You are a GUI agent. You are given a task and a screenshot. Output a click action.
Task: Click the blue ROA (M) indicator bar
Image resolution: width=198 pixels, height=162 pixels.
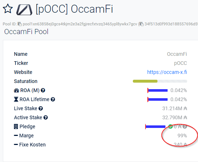[157, 90]
